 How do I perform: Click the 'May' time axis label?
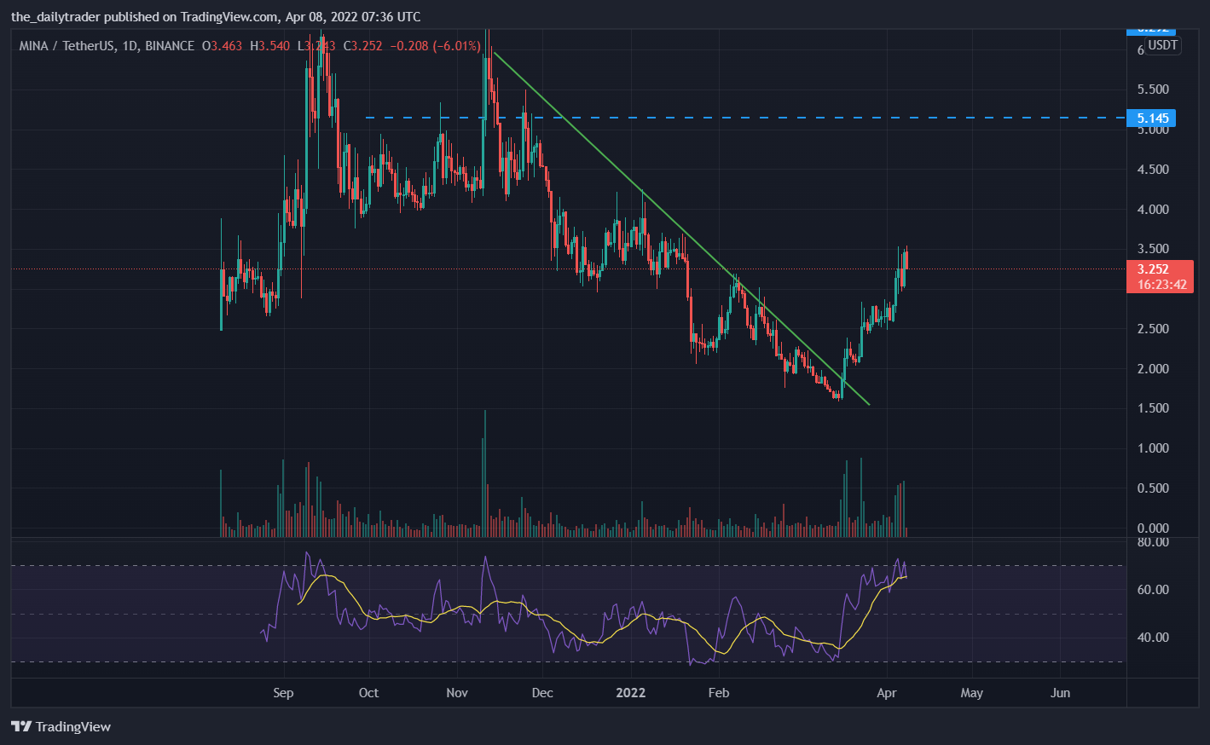(x=972, y=693)
